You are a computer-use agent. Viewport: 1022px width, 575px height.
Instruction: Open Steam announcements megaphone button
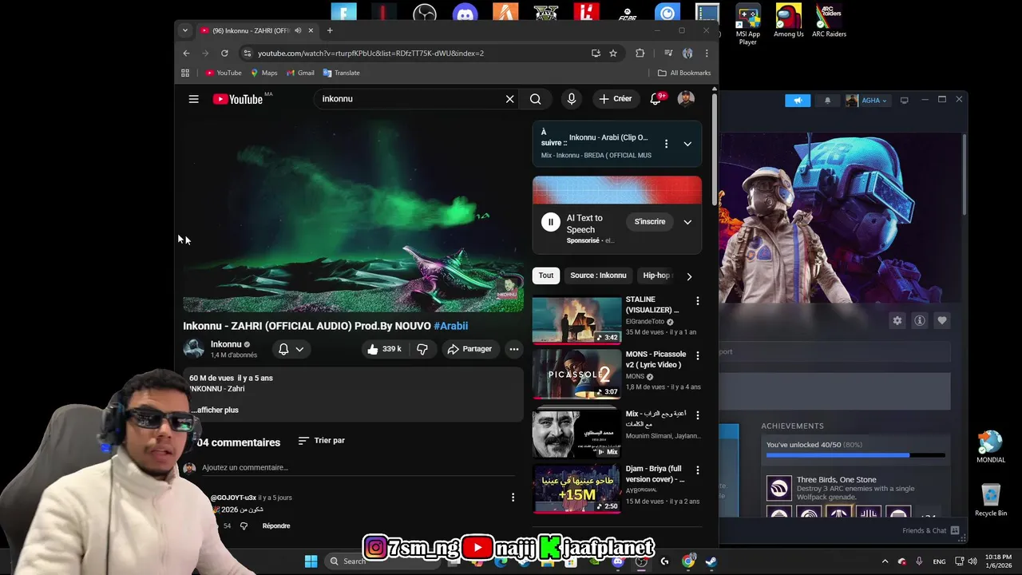tap(798, 101)
